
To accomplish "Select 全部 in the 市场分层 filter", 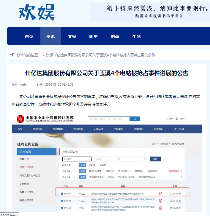I will click(83, 165).
